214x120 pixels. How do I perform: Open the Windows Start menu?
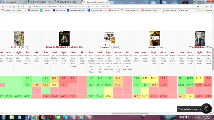[4, 117]
